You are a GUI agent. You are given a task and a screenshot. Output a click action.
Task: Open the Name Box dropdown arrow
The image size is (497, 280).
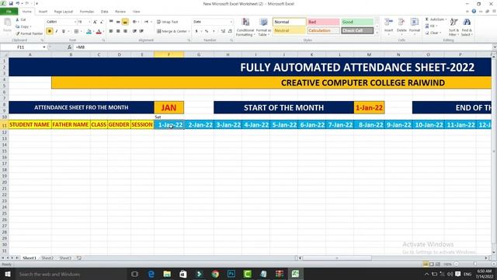[x=44, y=47]
